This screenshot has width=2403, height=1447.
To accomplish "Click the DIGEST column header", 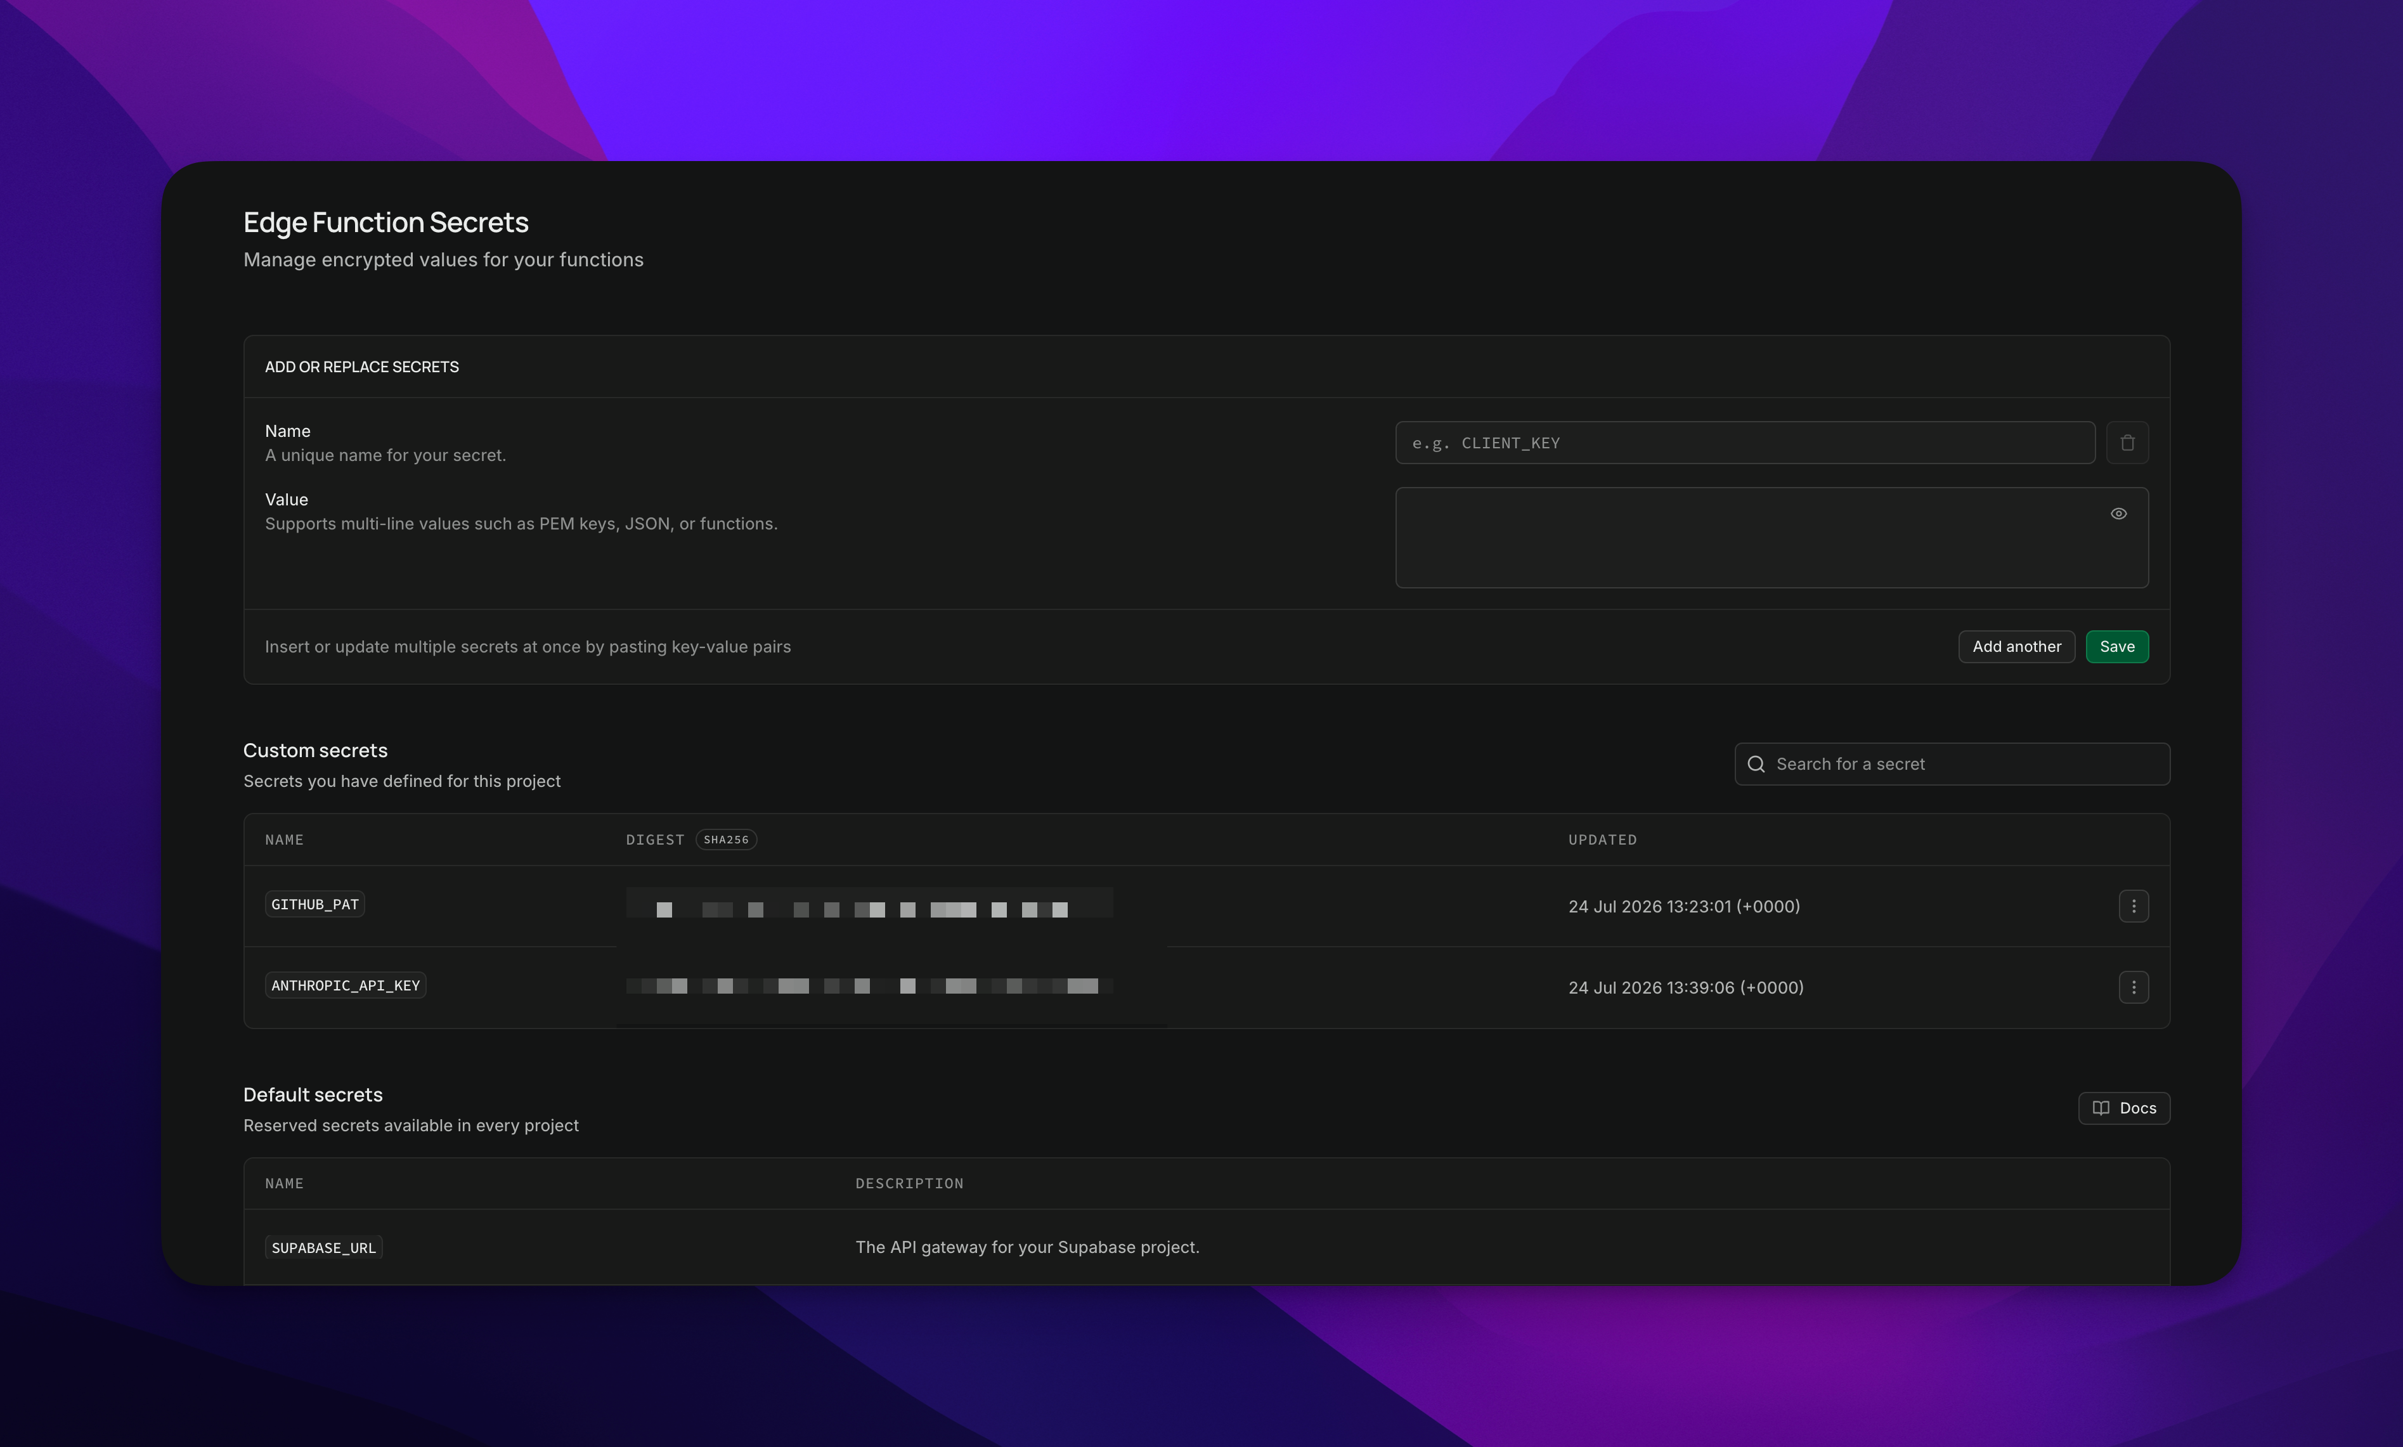I will [x=655, y=840].
